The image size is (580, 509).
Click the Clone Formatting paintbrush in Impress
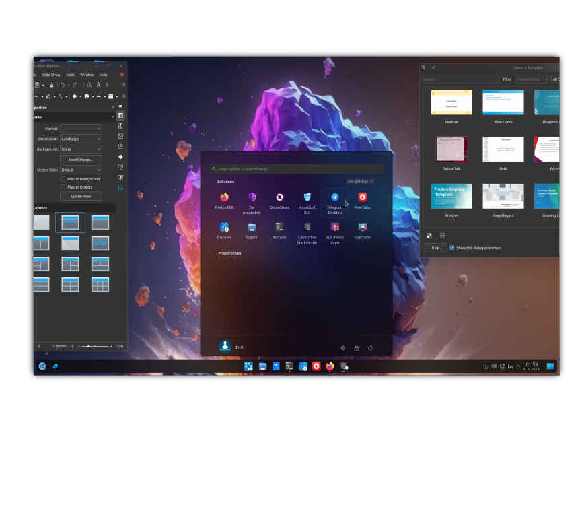coord(51,85)
